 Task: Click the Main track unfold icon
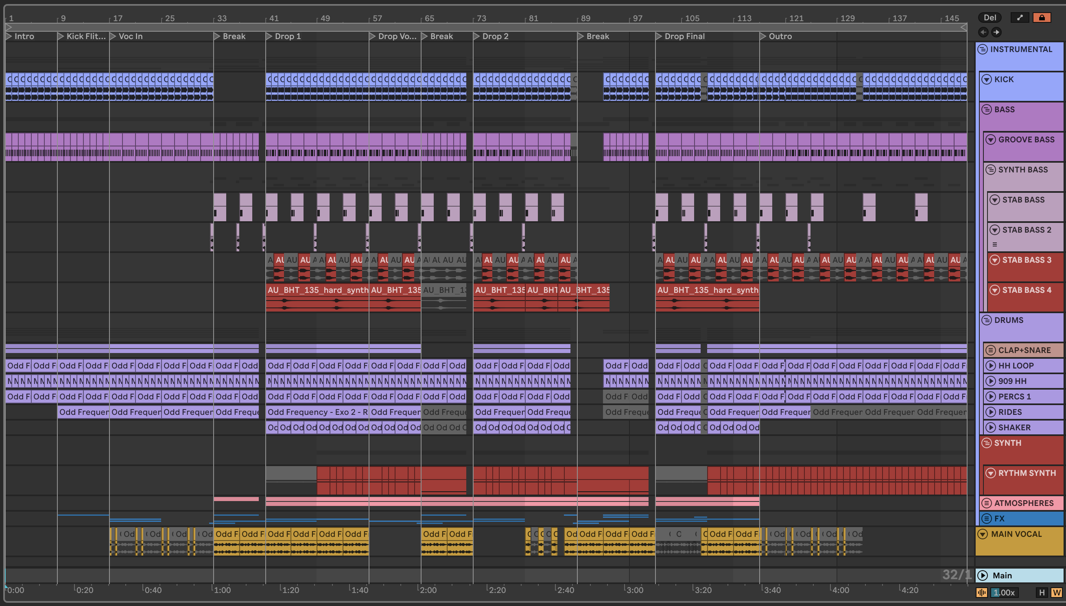[x=983, y=575]
